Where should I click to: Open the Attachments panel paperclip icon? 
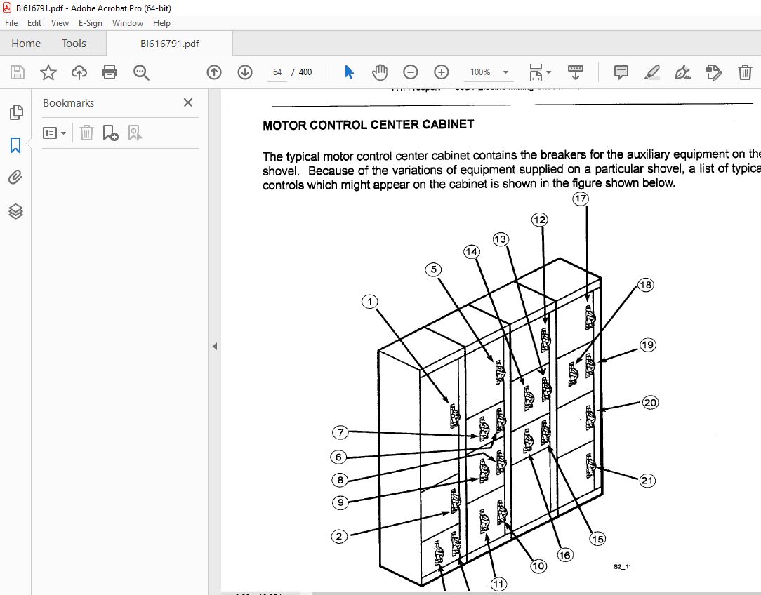15,177
